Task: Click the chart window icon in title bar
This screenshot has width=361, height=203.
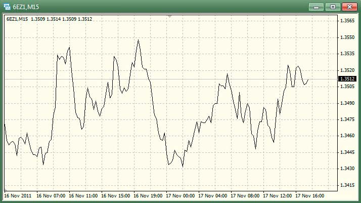Action: pos(7,7)
